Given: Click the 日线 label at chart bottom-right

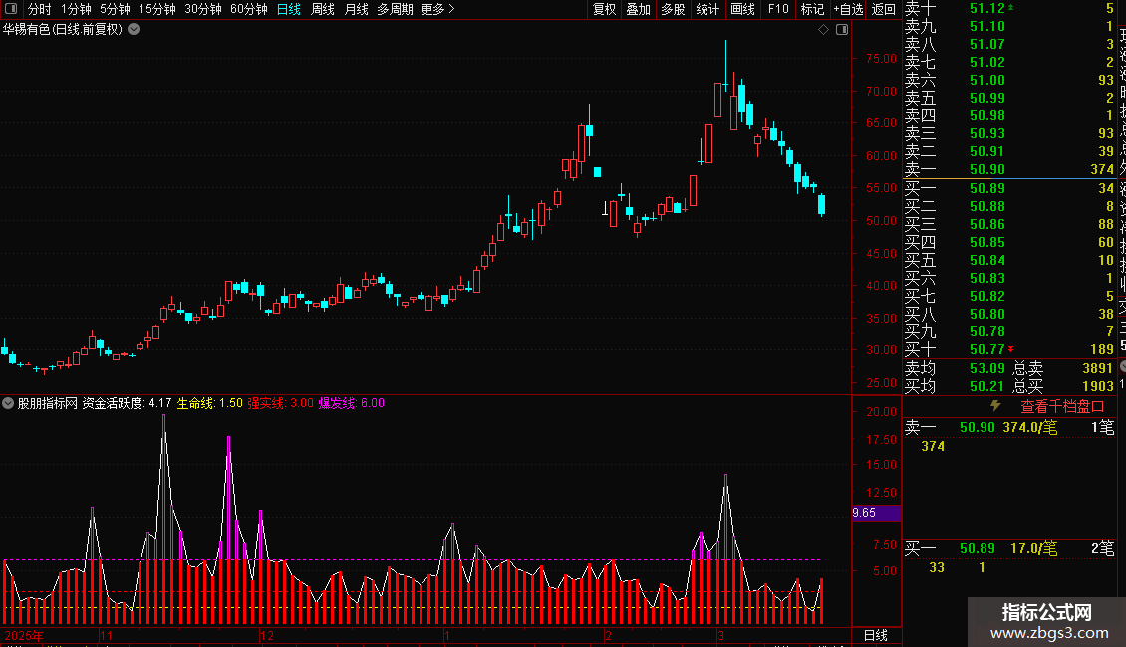Looking at the screenshot, I should 875,635.
